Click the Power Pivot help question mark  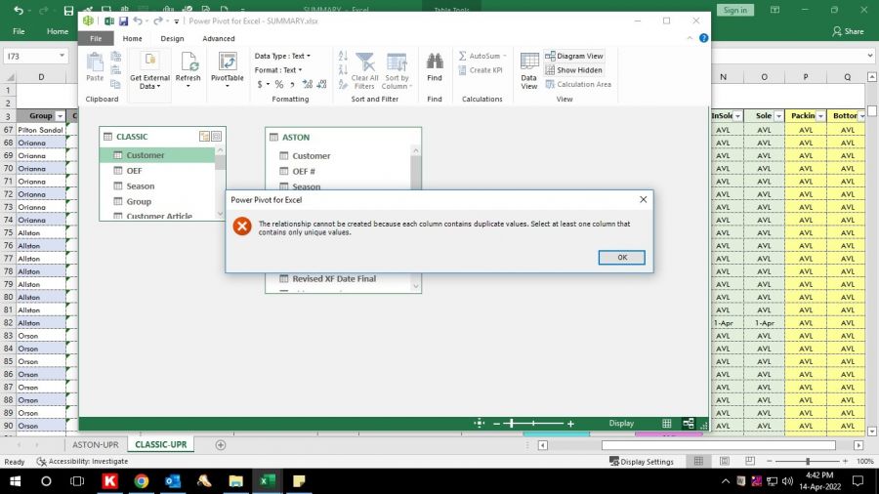point(703,38)
